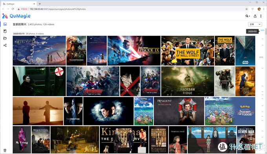Click the QuMagie logo
Screen dimensions: 267x154
click(16, 16)
